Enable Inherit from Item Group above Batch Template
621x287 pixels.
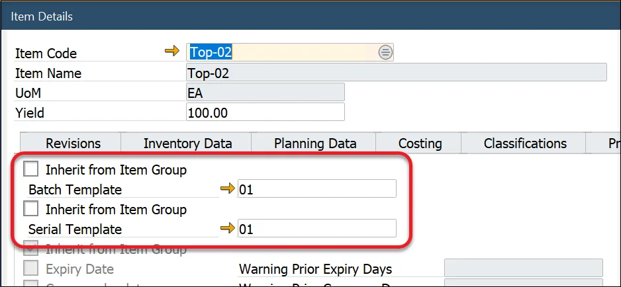(31, 169)
